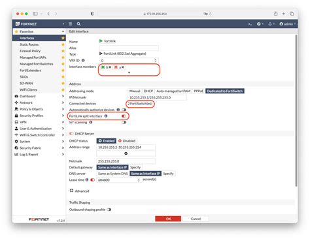
Task: Collapse the Favorites section
Action: [63, 31]
